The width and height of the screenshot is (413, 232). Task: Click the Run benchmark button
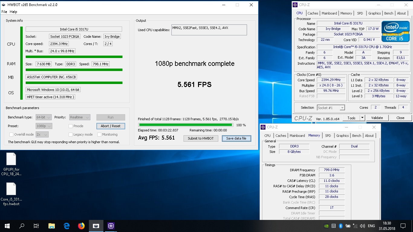click(x=111, y=117)
